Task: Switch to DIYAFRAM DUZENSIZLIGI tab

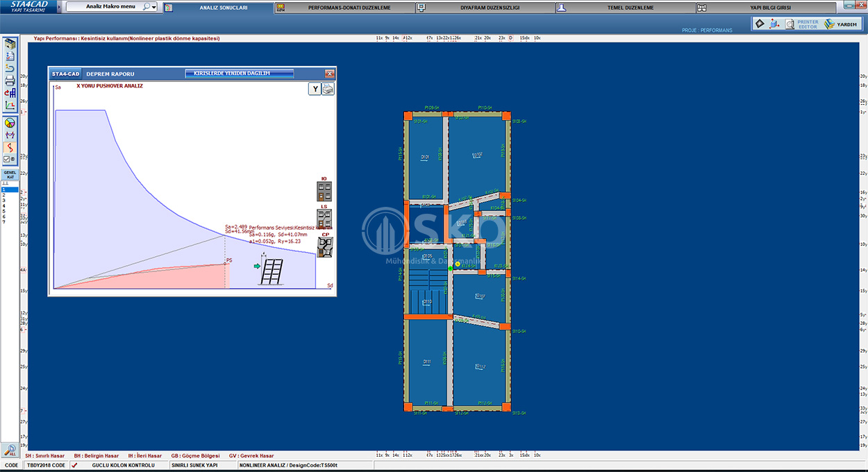Action: pos(485,8)
